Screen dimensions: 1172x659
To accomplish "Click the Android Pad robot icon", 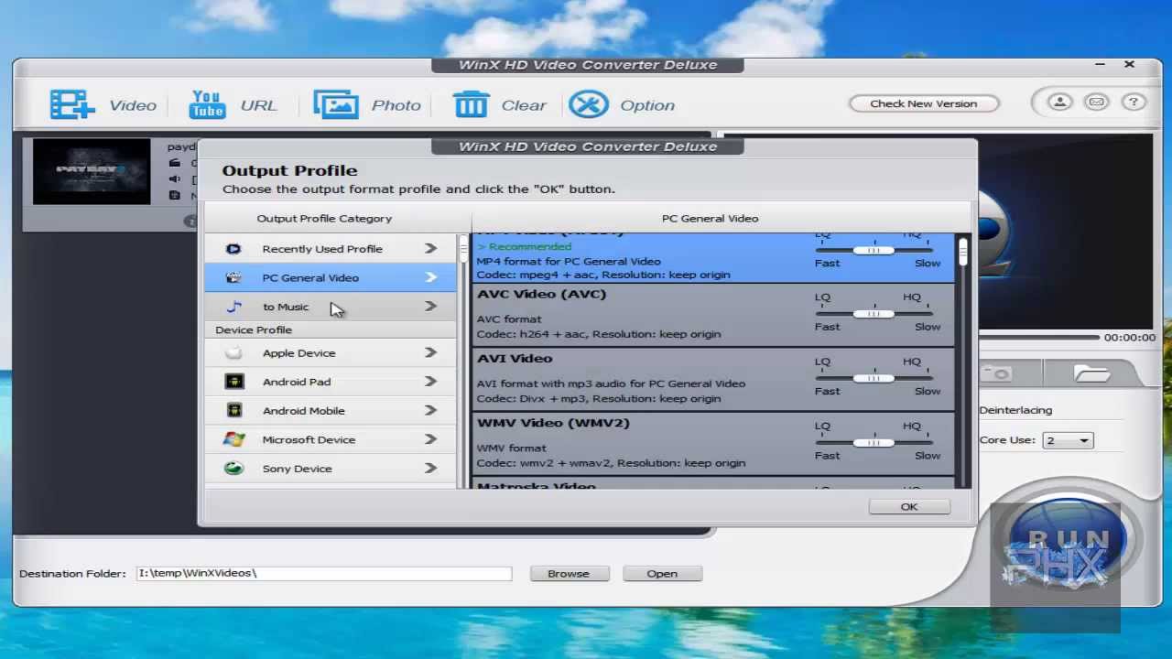I will [x=233, y=382].
